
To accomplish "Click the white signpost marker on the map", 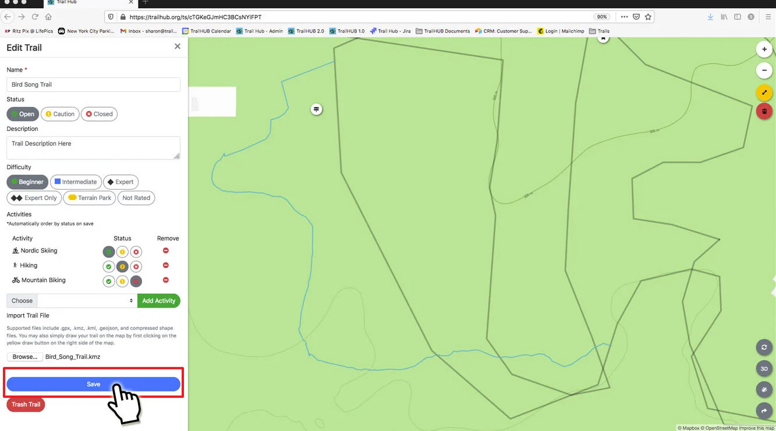I will pyautogui.click(x=316, y=109).
